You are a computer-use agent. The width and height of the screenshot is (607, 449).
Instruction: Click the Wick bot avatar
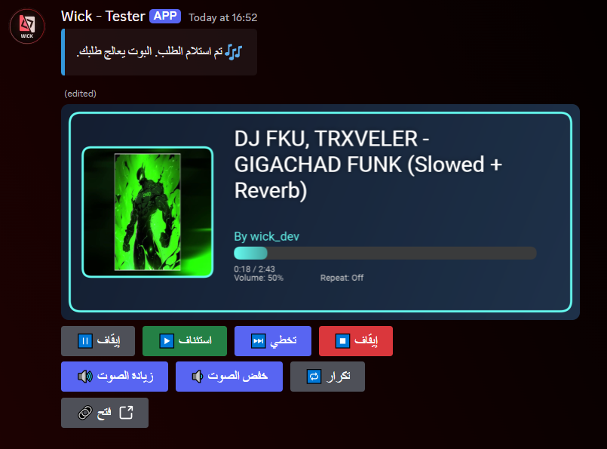27,26
